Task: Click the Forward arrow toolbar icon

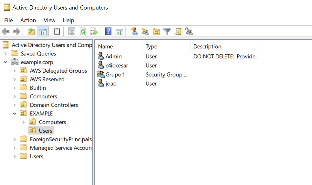Action: point(16,31)
